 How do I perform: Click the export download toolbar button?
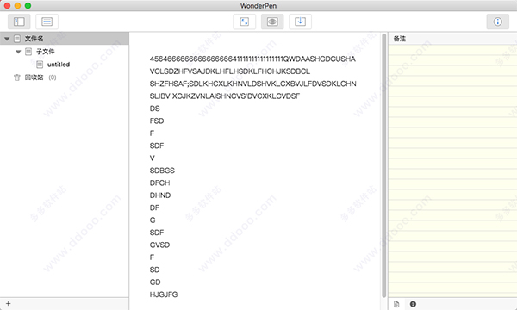[300, 22]
